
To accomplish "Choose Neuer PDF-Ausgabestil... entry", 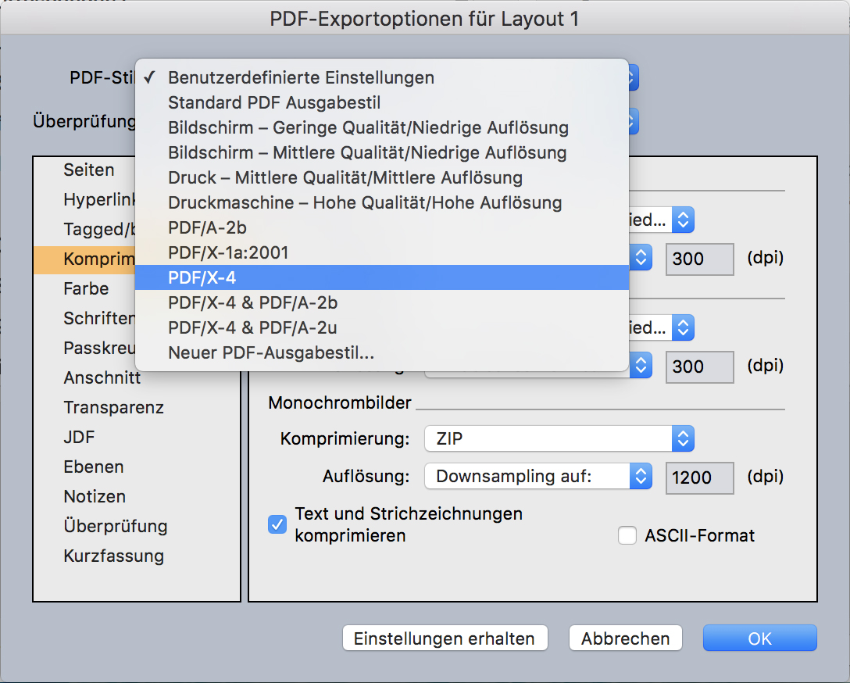I will coord(381,352).
